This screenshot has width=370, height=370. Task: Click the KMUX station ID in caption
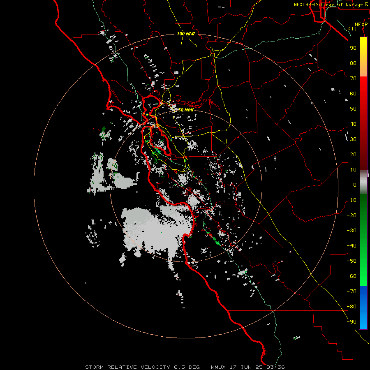pos(218,367)
